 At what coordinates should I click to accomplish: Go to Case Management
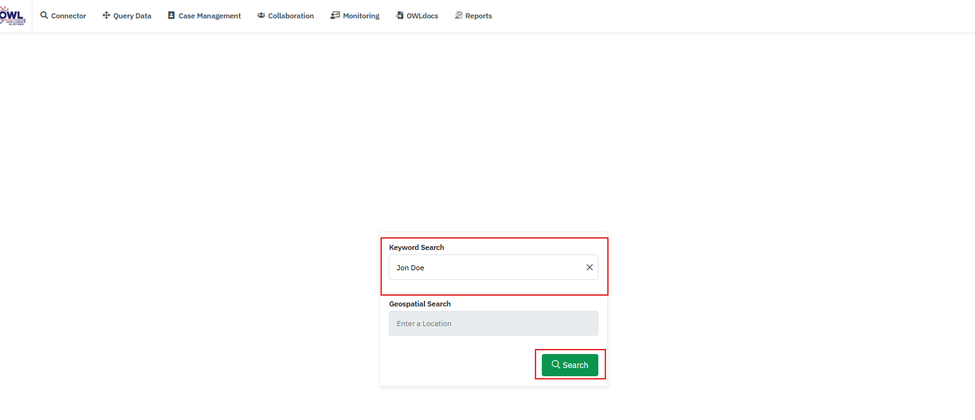pyautogui.click(x=205, y=16)
